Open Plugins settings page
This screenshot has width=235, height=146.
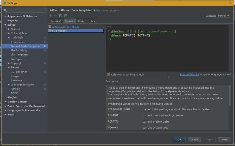12,97
